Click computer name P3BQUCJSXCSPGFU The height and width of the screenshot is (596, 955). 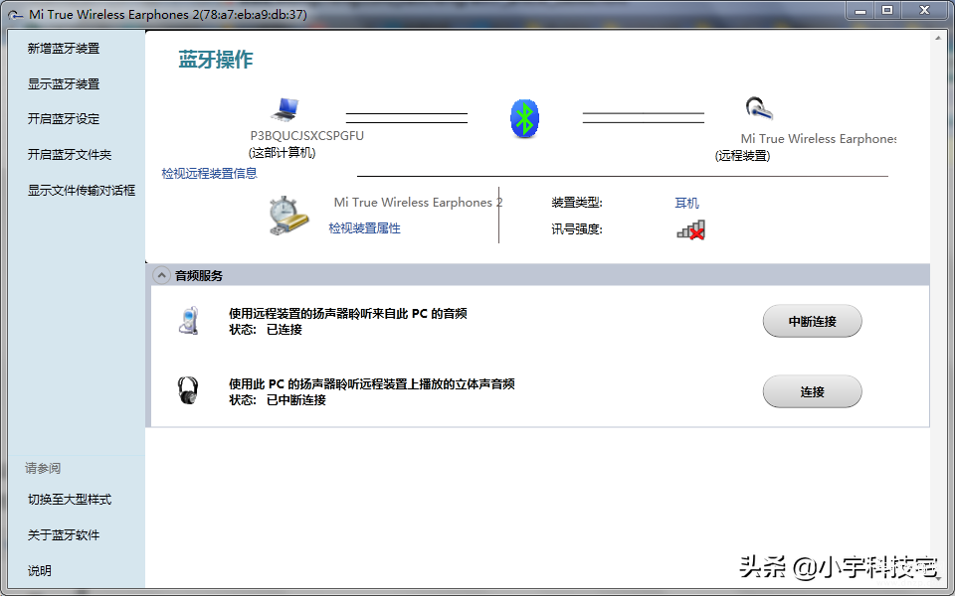[x=307, y=136]
